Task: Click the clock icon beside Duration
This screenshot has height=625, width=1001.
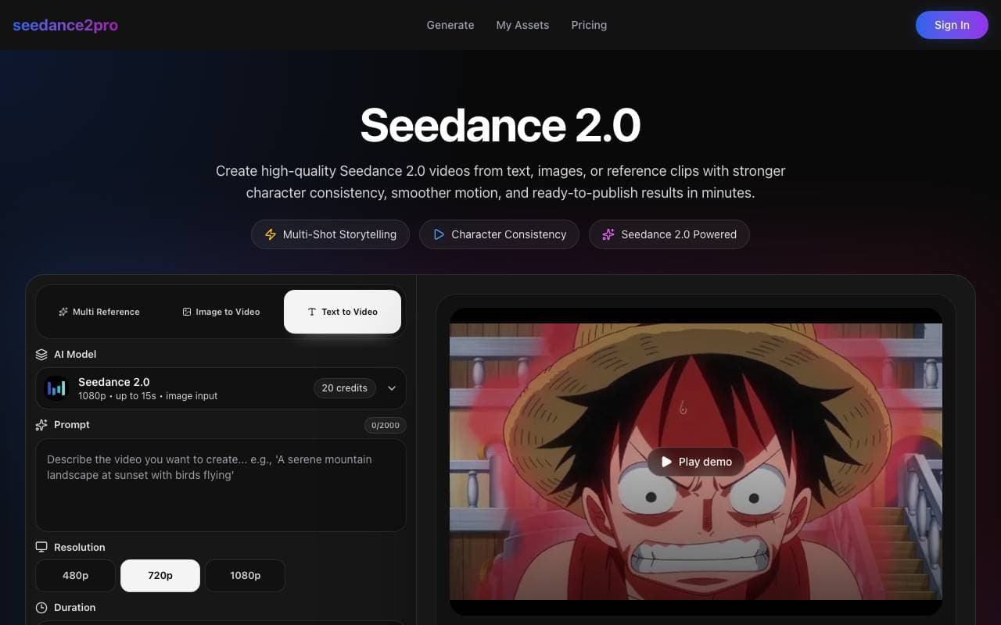Action: tap(41, 608)
